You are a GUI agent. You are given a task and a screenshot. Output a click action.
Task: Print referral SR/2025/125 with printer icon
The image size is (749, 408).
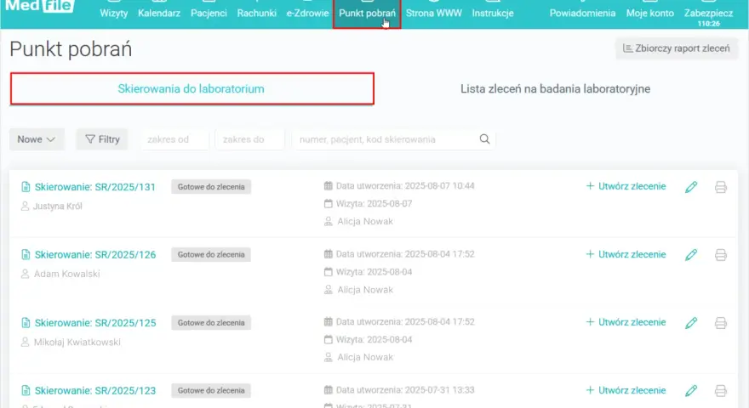[721, 323]
